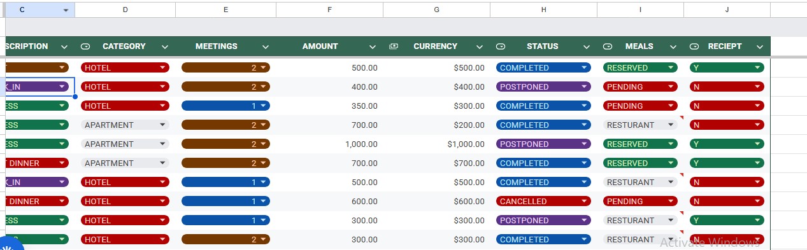Open RESTURANT meals chip in the $200.00 row
The width and height of the screenshot is (807, 250).
pyautogui.click(x=640, y=125)
